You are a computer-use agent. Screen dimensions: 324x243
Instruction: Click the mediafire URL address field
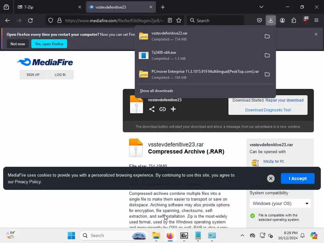[115, 21]
